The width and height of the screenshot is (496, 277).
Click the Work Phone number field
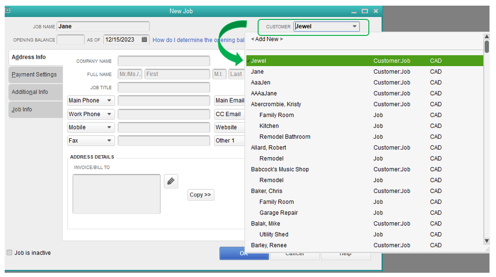tap(164, 114)
